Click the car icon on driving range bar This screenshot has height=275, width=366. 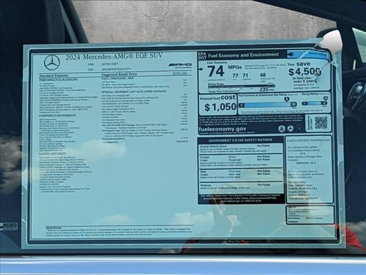tap(271, 85)
